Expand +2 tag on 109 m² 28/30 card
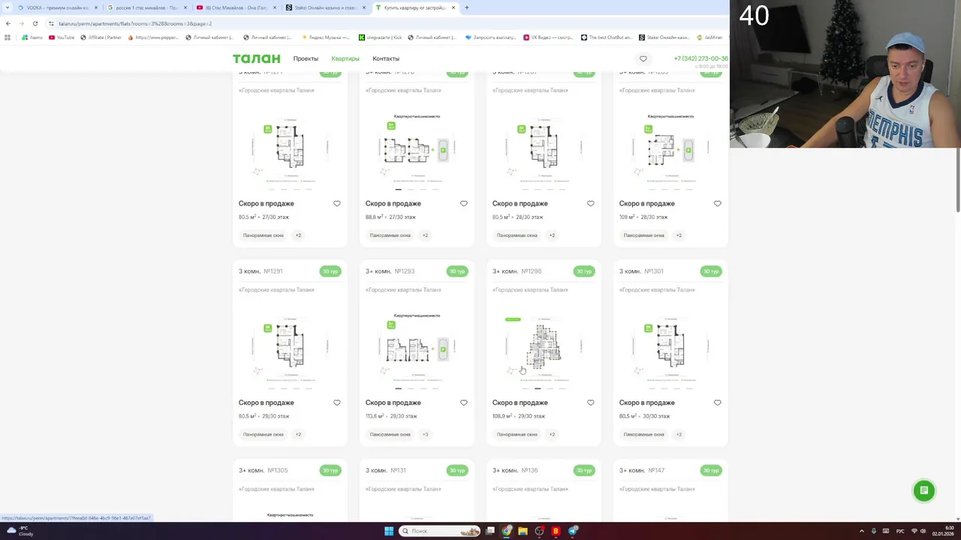The image size is (961, 540). [x=679, y=235]
